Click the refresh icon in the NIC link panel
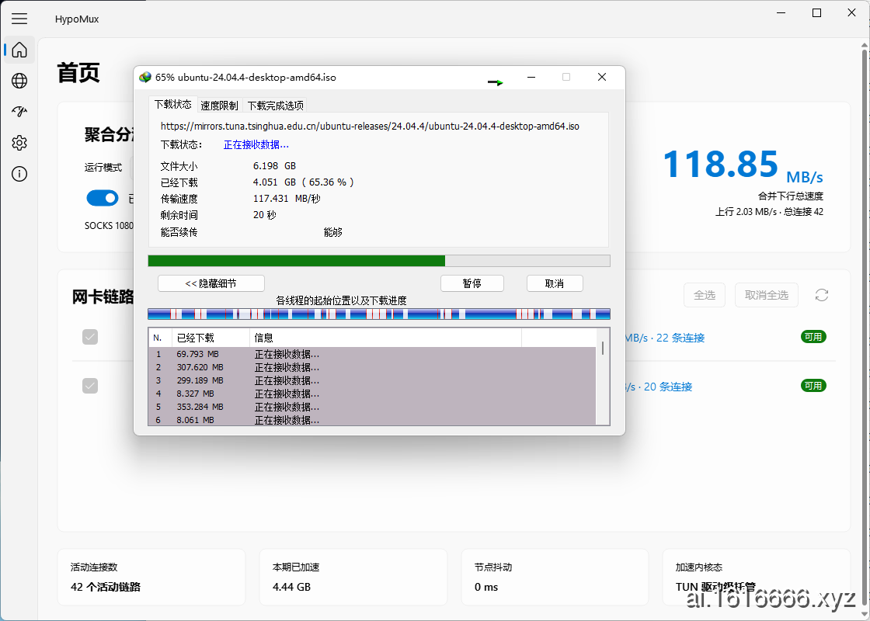Screen dimensions: 870x621 click(822, 295)
